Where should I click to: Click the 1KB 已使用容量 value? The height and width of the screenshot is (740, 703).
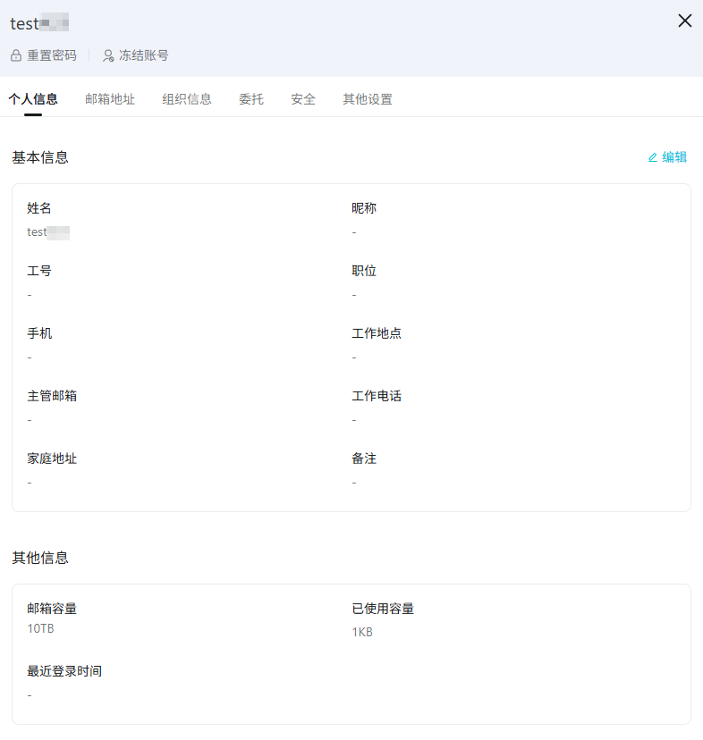tap(362, 632)
